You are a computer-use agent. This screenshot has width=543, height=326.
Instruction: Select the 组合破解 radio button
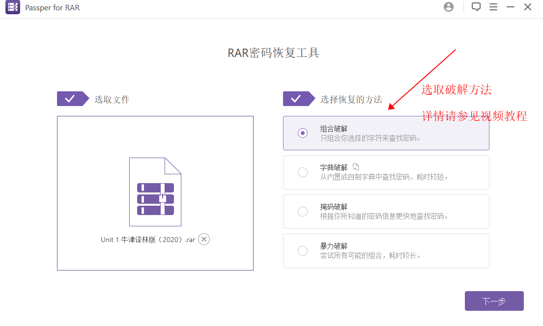[303, 133]
